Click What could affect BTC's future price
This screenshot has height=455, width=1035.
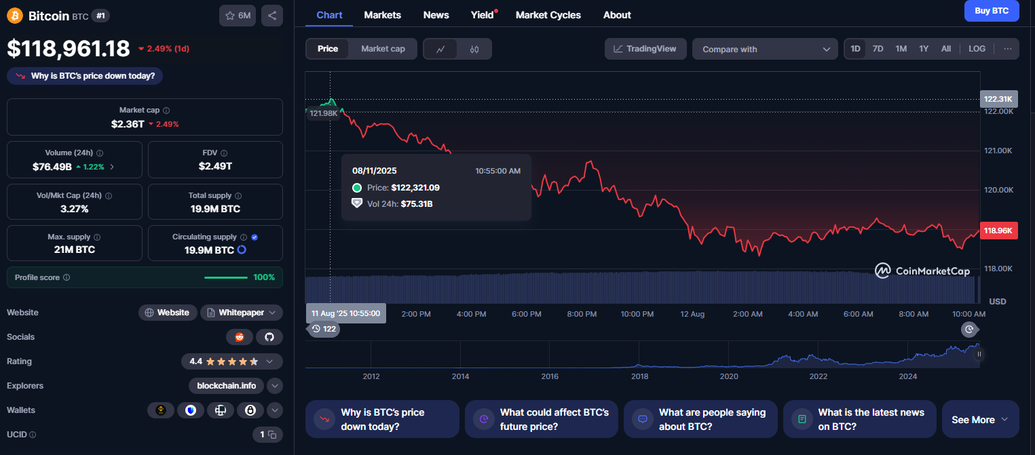(x=541, y=419)
